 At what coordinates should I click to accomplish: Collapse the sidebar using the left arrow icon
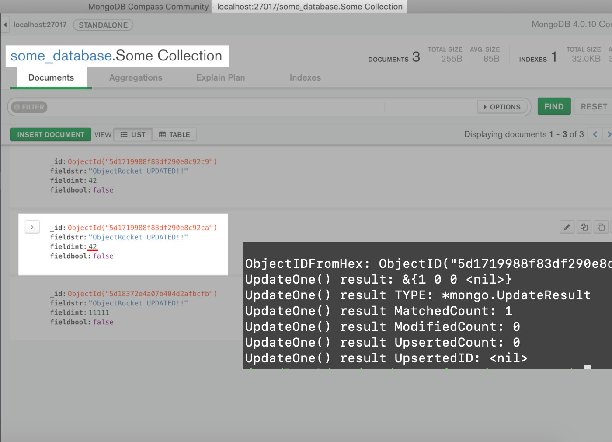pyautogui.click(x=4, y=25)
